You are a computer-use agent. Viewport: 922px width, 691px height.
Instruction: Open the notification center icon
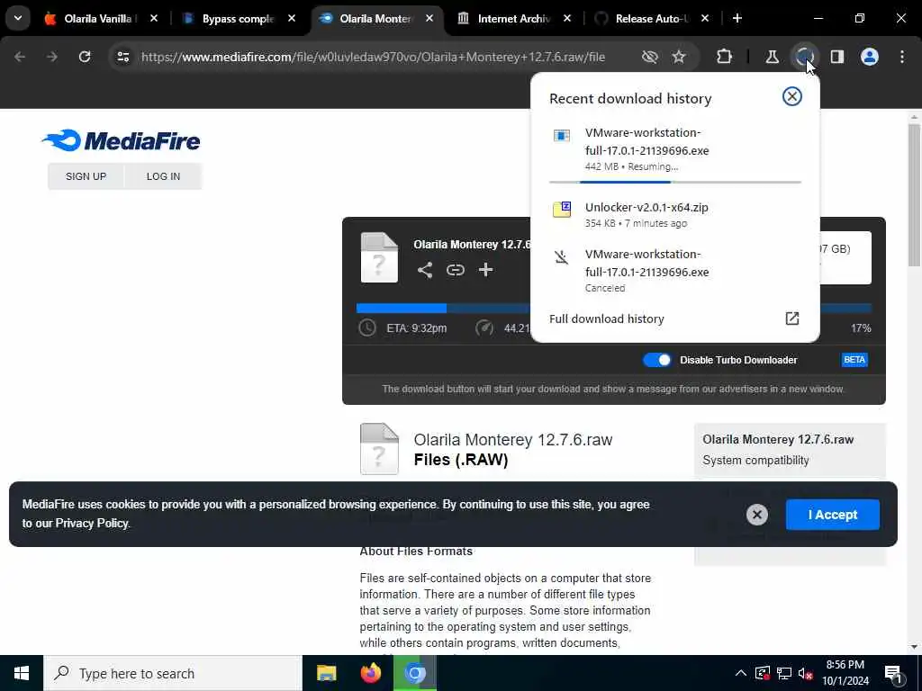(893, 675)
